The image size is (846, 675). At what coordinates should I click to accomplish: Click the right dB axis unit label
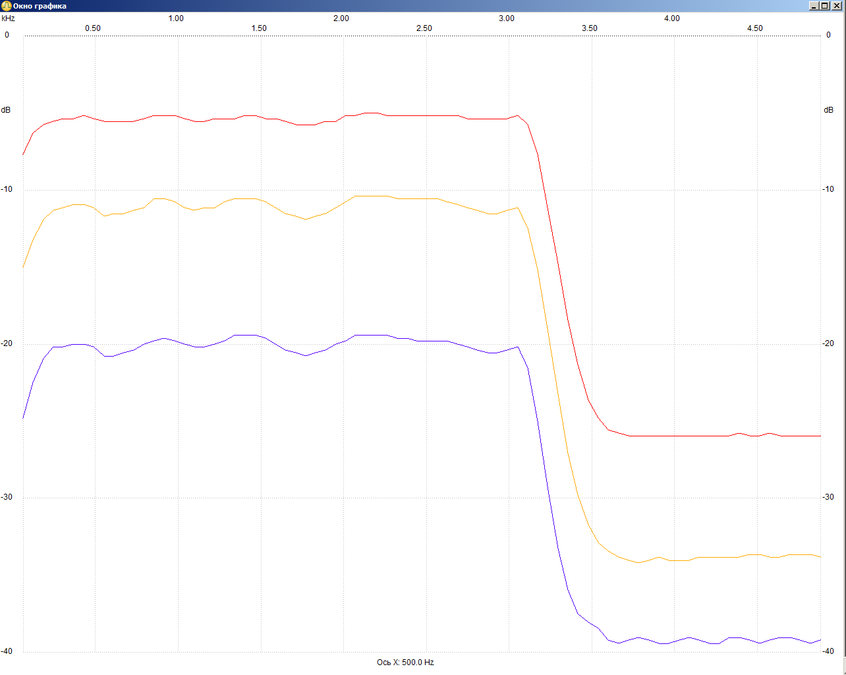coord(828,110)
